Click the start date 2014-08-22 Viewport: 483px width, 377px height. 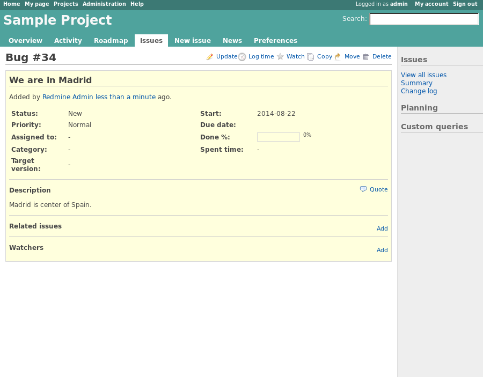(276, 114)
